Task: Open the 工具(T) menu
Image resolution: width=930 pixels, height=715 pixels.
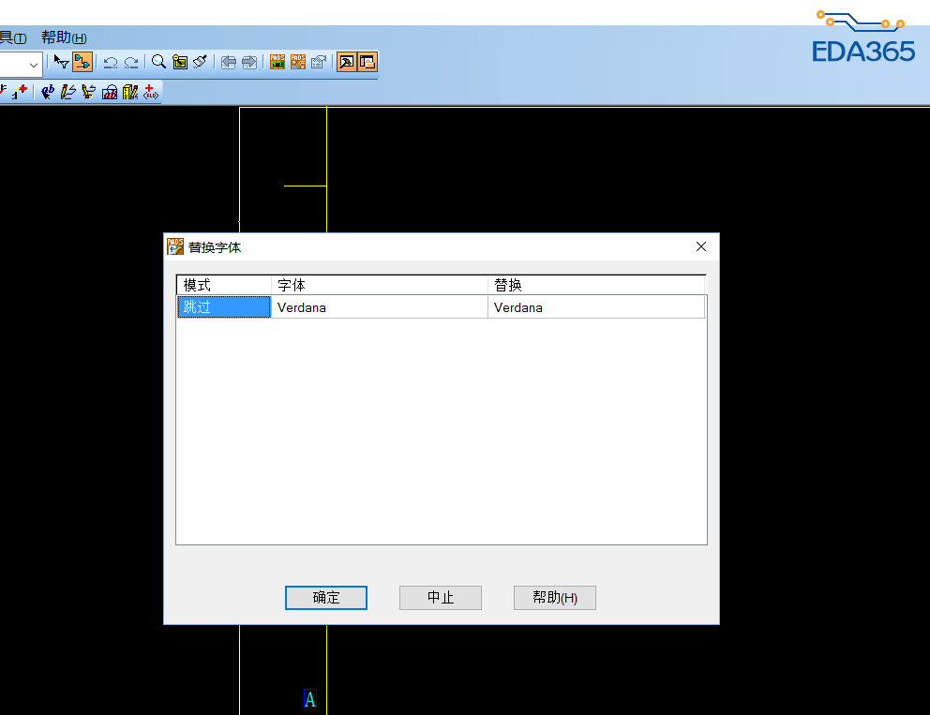Action: pyautogui.click(x=12, y=37)
